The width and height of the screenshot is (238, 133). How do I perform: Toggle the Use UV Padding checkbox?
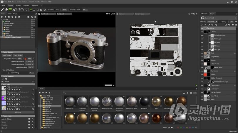click(x=2, y=70)
